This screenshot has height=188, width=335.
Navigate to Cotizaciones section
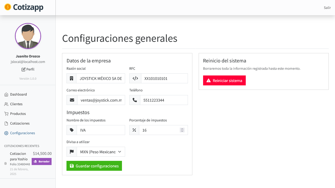(x=20, y=124)
